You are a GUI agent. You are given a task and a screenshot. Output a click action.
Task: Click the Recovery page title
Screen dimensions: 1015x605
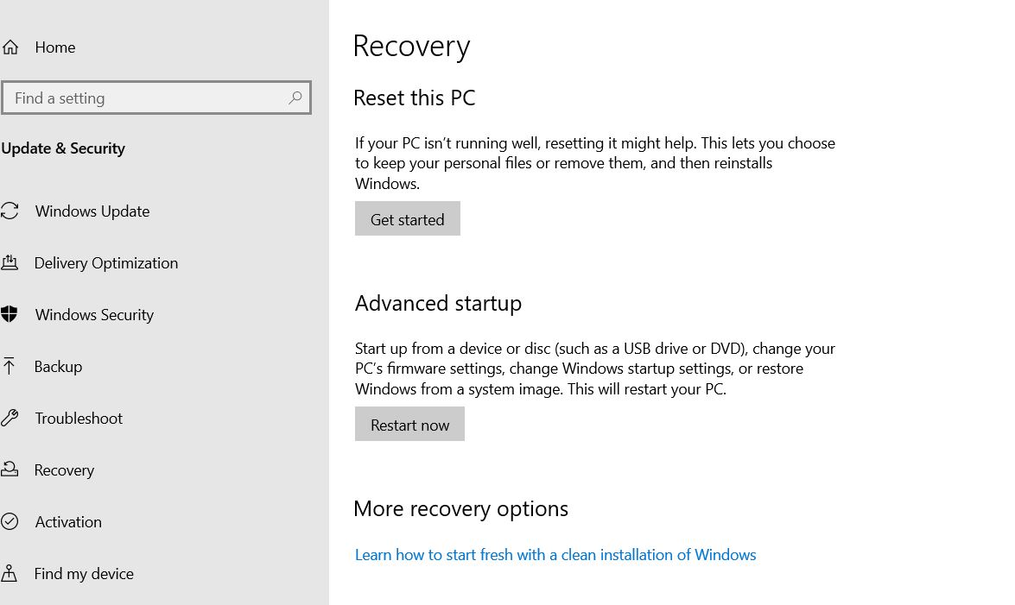point(412,47)
